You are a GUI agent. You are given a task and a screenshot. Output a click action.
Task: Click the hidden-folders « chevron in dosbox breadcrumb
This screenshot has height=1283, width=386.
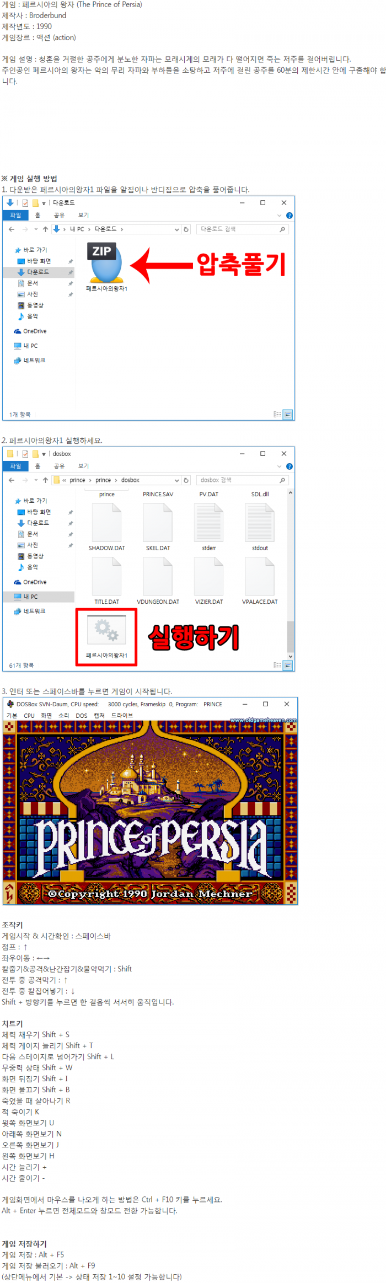pyautogui.click(x=65, y=480)
